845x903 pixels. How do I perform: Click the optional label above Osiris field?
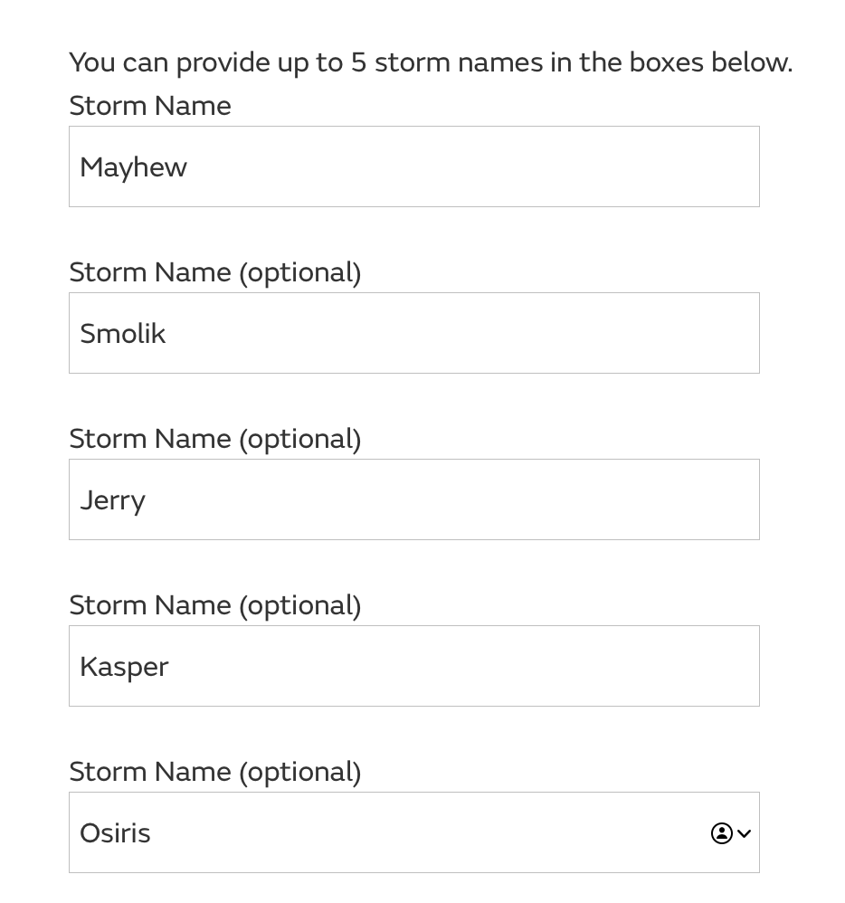pos(215,772)
